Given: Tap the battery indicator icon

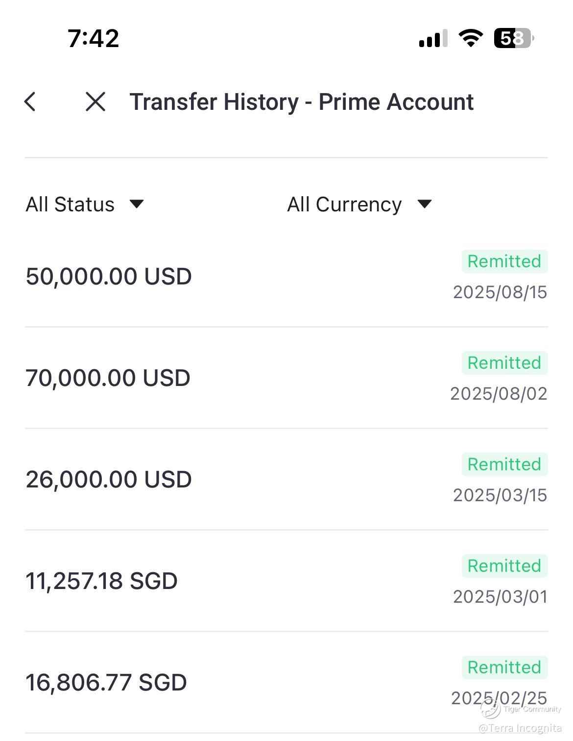Looking at the screenshot, I should coord(513,38).
